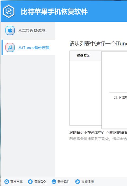Click the 比特苹果手机恢复软件 title text
127x186 pixels.
[x=54, y=12]
